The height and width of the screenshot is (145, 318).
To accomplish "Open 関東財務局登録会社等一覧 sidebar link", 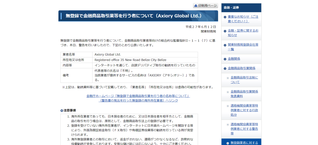I will [x=243, y=47].
